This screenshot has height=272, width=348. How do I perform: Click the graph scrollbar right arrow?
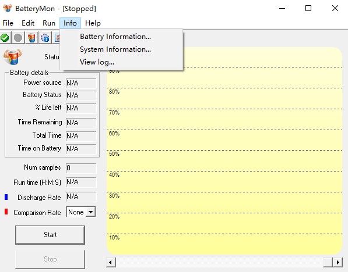point(338,263)
